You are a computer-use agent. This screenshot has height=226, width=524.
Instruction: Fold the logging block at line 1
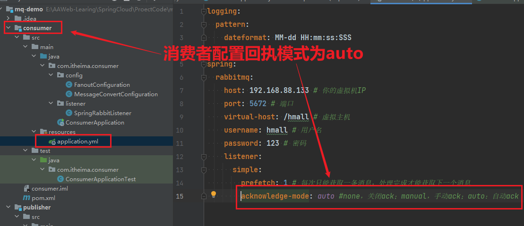click(x=204, y=12)
